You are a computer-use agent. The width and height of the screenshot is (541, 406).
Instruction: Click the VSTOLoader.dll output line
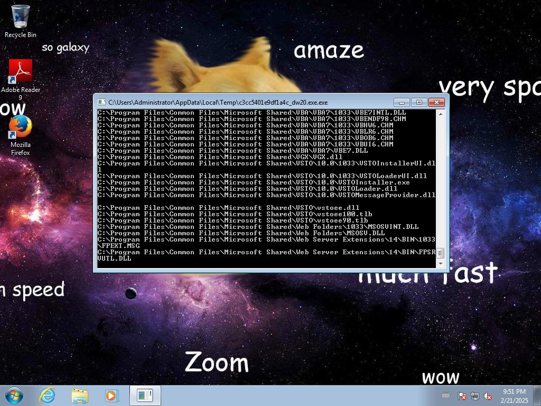(247, 189)
